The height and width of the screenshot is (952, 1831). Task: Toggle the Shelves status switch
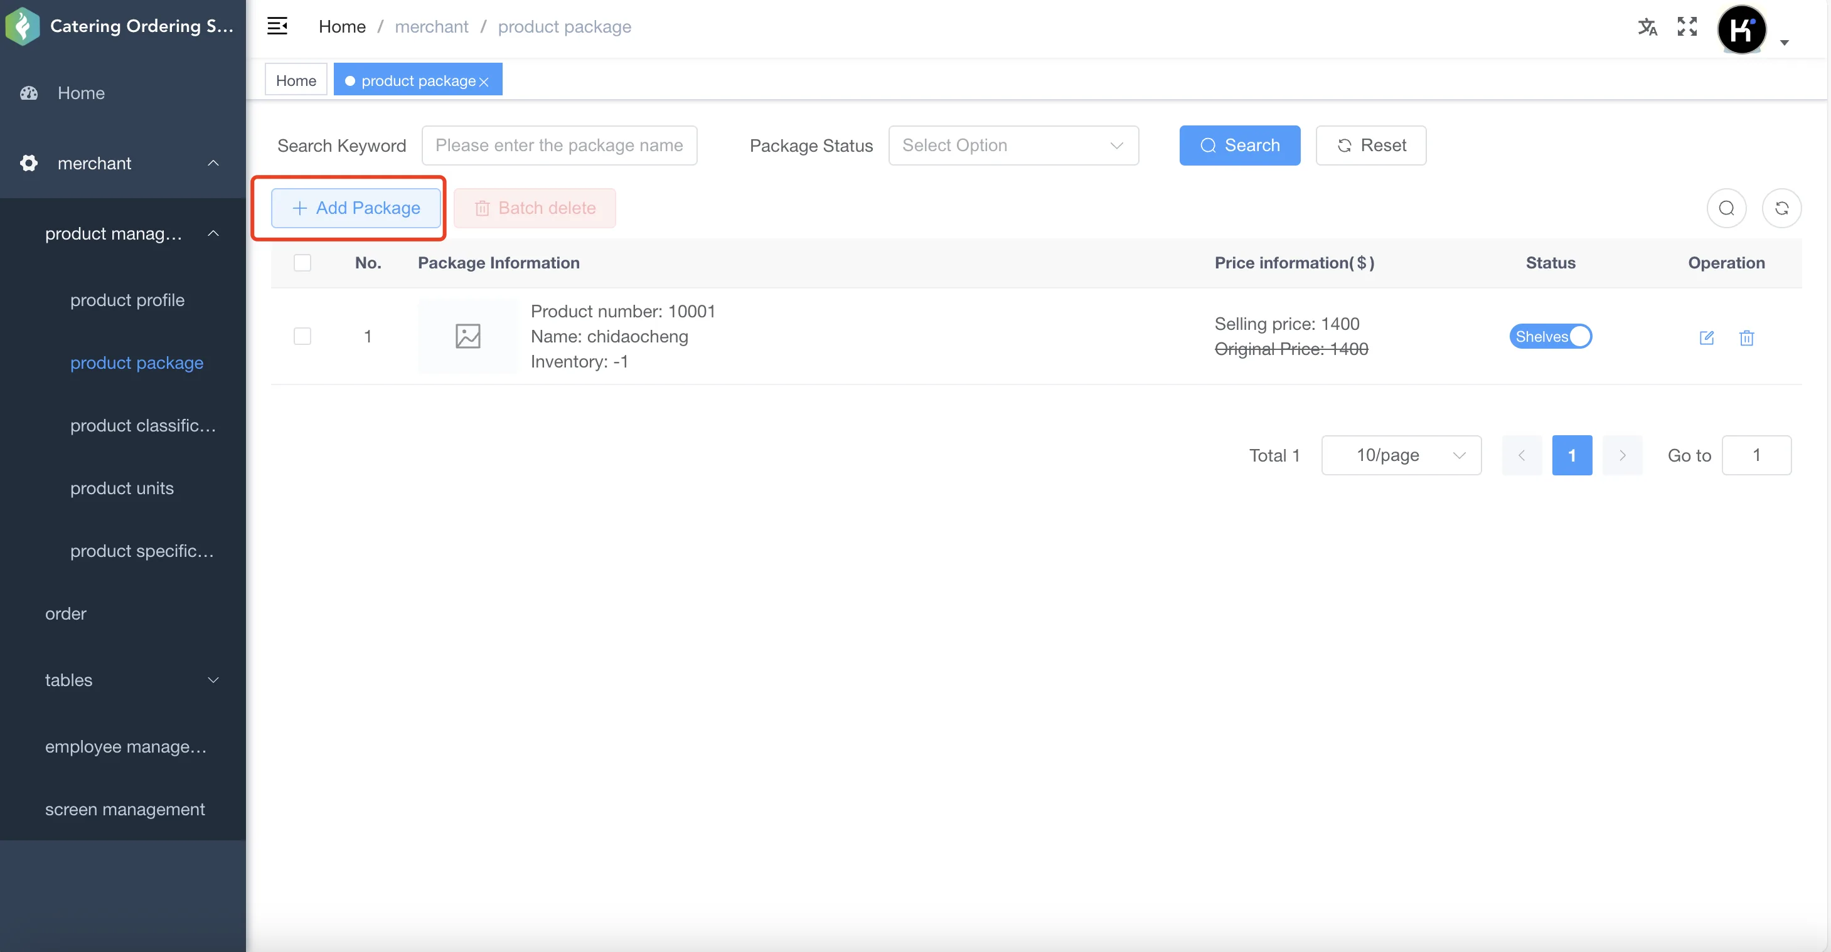(x=1551, y=336)
